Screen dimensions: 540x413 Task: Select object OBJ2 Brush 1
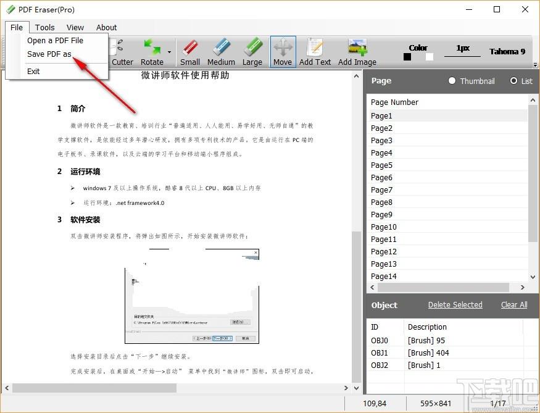click(446, 365)
